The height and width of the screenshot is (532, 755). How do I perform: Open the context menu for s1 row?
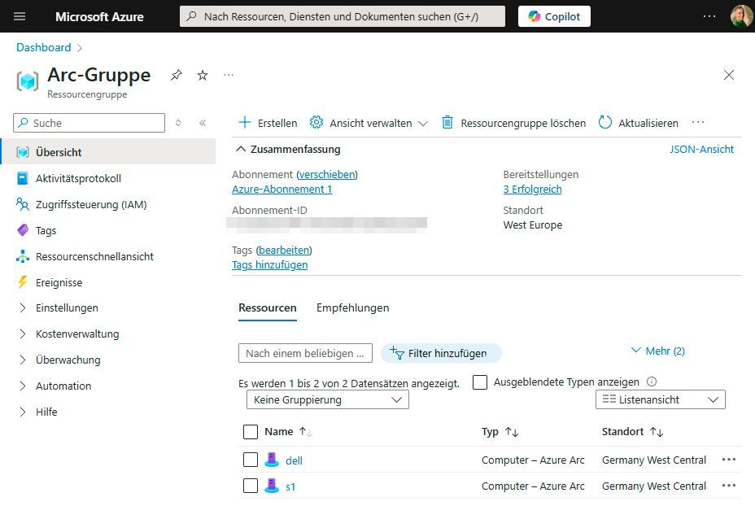(729, 486)
